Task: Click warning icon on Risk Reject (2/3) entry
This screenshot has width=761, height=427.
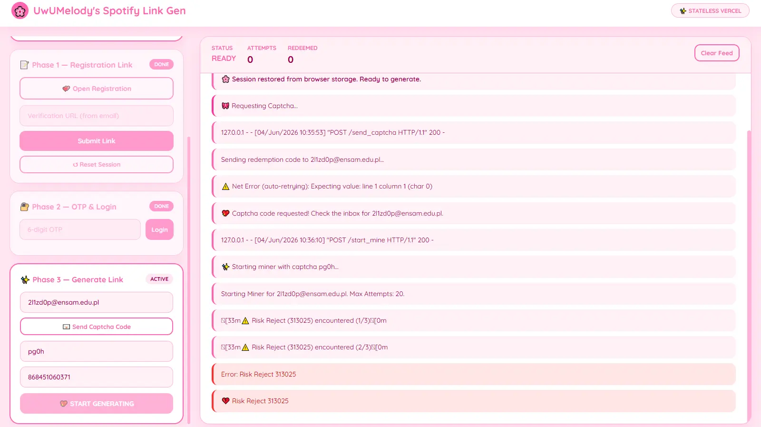Action: (x=245, y=348)
